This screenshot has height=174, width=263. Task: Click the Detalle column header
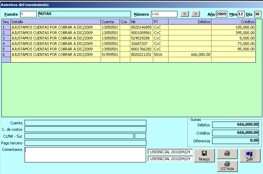[x=56, y=22]
